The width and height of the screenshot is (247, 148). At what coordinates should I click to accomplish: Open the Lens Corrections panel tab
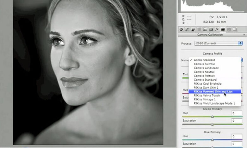[211, 29]
